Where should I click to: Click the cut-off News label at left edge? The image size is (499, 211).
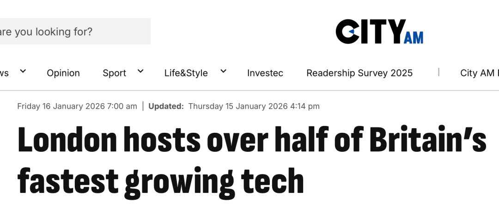[4, 73]
